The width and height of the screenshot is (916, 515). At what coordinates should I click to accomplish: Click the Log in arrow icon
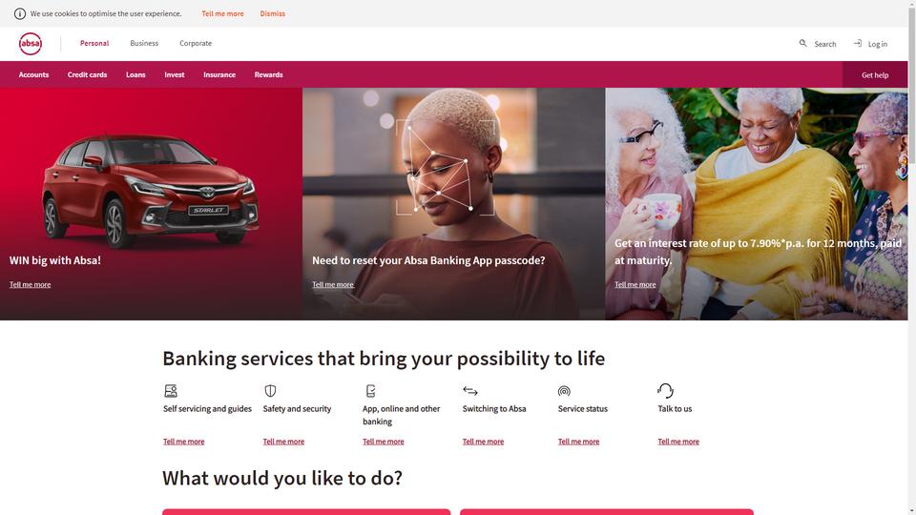pyautogui.click(x=857, y=43)
